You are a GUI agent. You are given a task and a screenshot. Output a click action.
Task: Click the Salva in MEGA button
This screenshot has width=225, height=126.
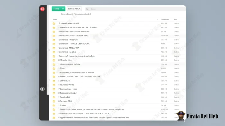pos(74,9)
